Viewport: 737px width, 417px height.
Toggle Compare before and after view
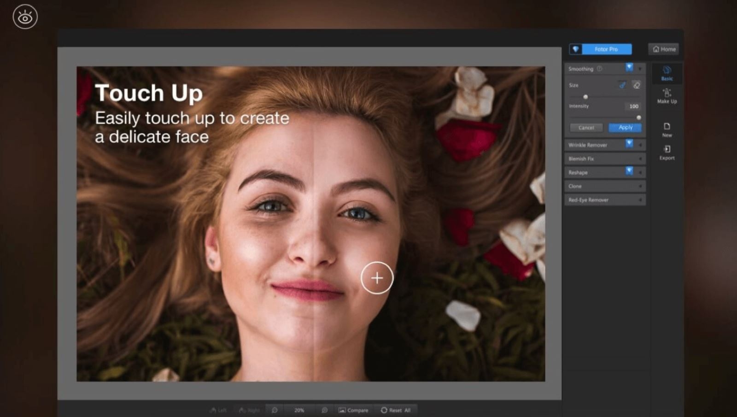pyautogui.click(x=353, y=410)
